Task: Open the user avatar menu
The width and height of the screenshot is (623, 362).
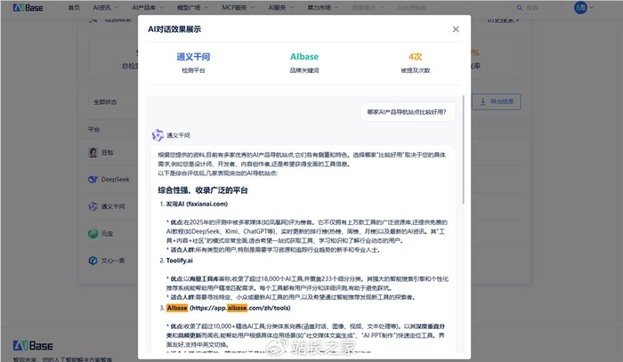Action: 583,7
